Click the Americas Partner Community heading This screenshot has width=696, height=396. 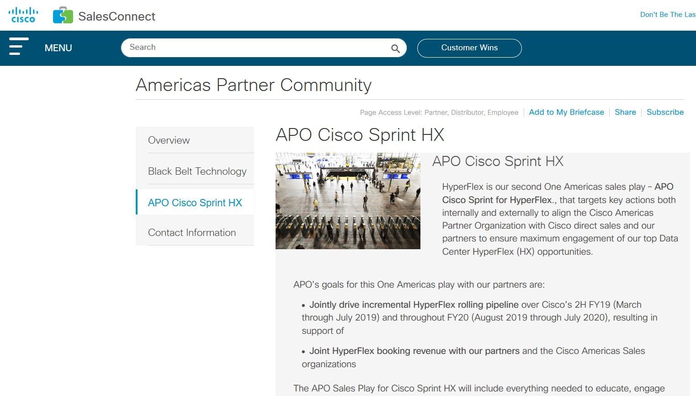(x=254, y=85)
